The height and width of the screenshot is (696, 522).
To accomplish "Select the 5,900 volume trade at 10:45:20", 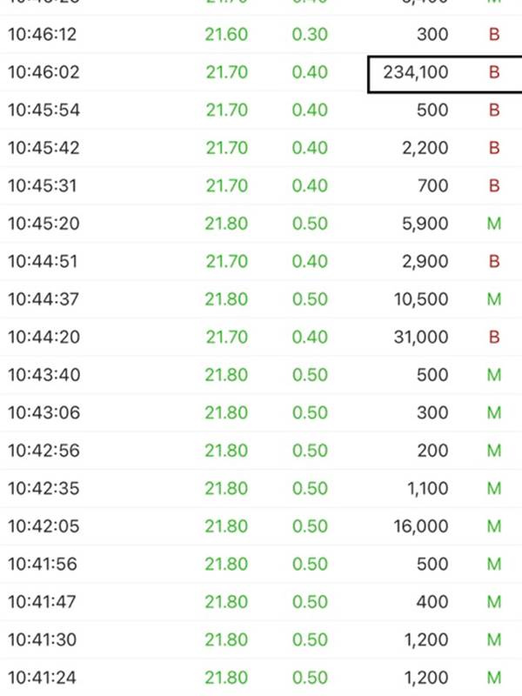I will point(261,224).
